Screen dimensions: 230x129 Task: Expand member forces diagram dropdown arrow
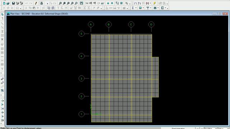pyautogui.click(x=150, y=3)
